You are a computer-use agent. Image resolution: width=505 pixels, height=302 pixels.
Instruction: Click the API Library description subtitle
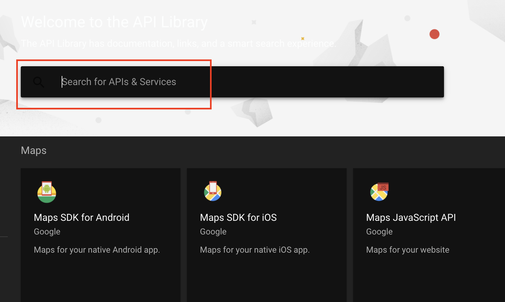point(179,44)
